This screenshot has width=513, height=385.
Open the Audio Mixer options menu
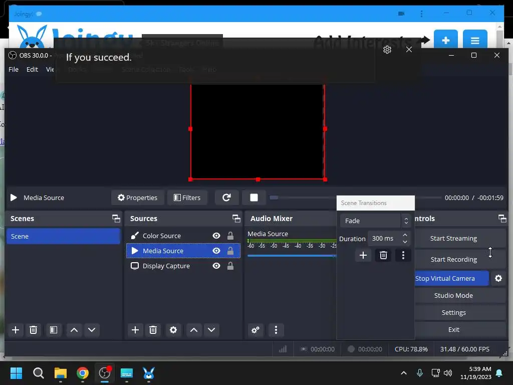276,330
